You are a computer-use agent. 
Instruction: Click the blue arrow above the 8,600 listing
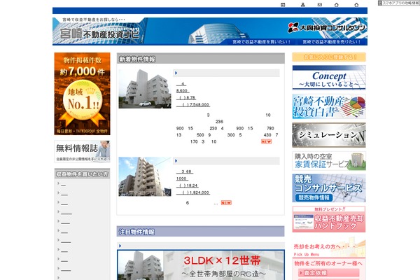176,73
